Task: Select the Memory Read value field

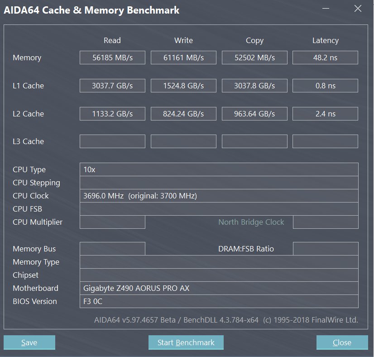Action: (112, 58)
